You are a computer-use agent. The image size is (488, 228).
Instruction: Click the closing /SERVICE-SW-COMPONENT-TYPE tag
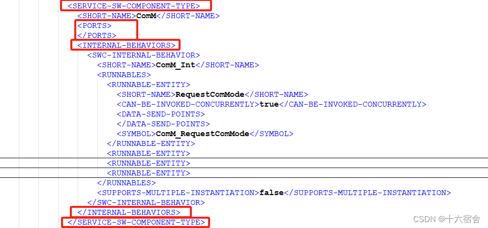[x=136, y=223]
